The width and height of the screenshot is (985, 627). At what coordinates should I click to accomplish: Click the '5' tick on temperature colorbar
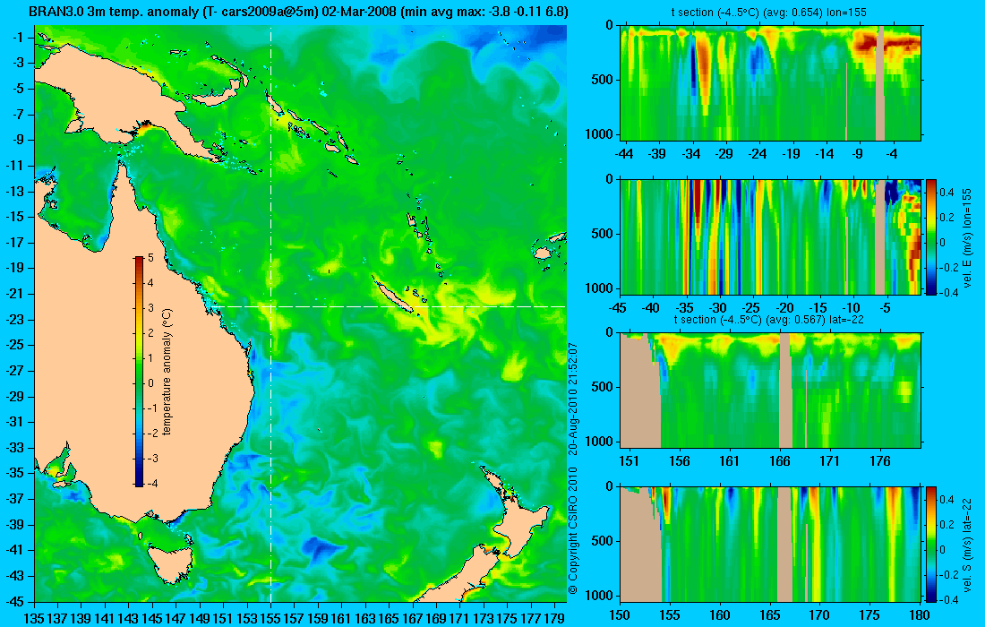point(150,258)
